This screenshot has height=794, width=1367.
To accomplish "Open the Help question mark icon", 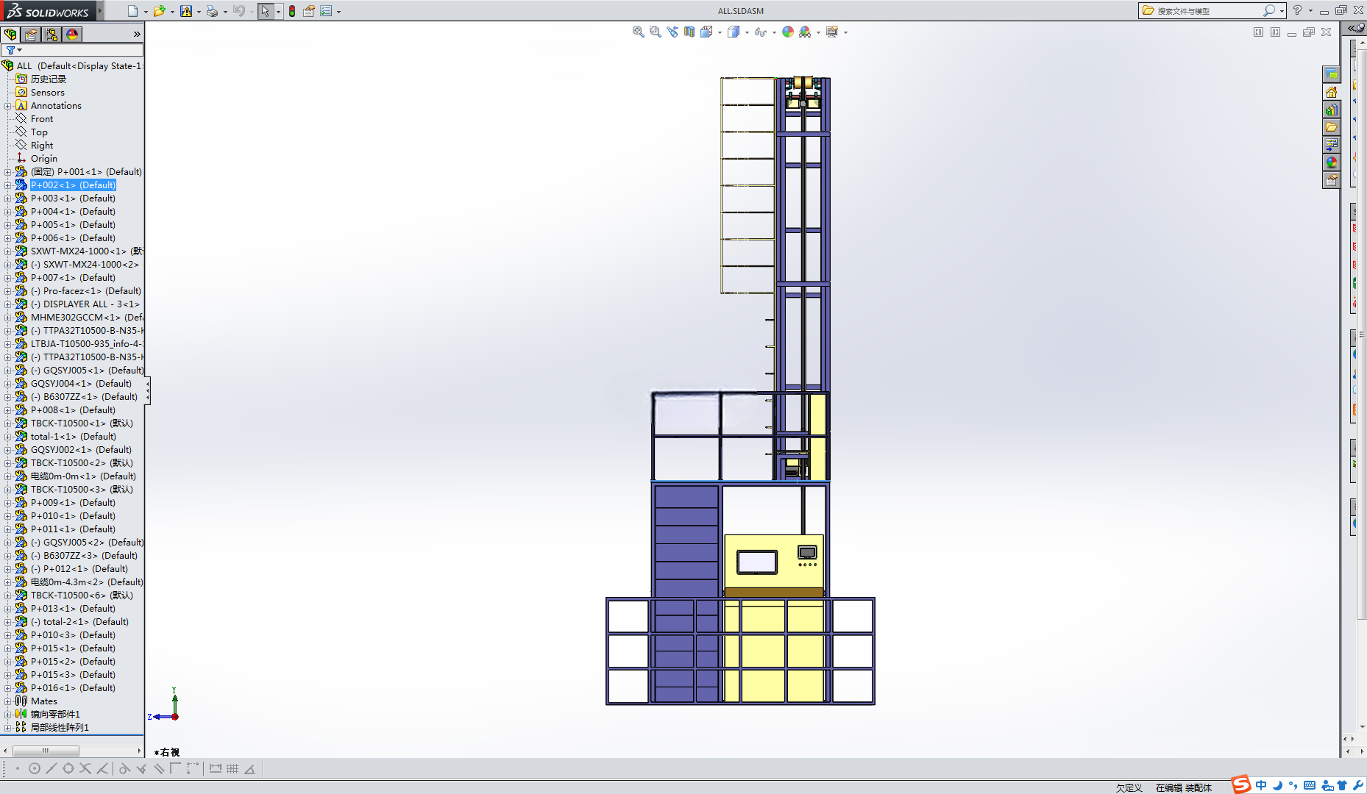I will (1297, 10).
